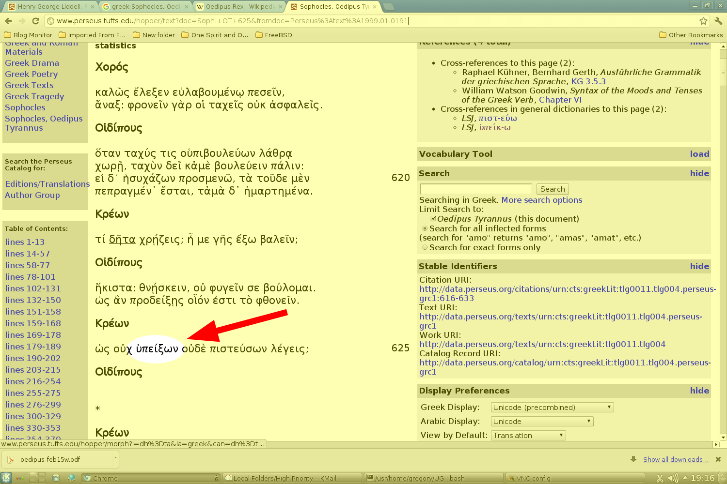Open More search options link
This screenshot has height=484, width=727.
542,200
